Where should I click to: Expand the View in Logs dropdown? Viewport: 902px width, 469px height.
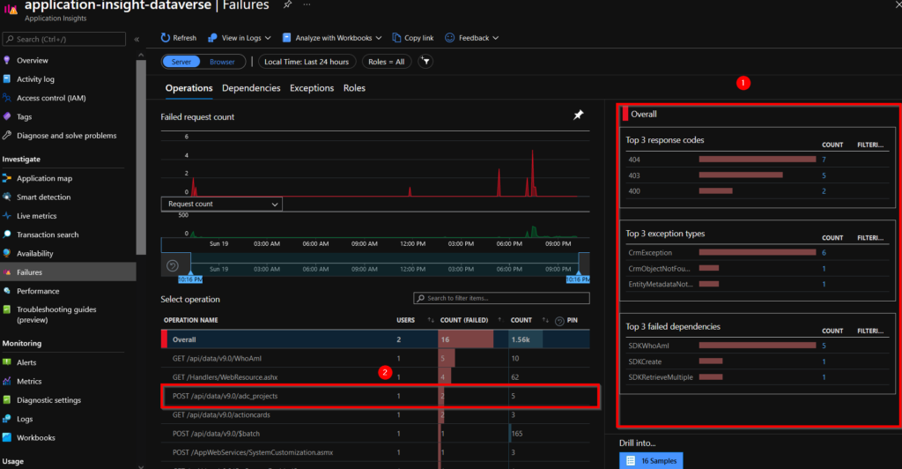pos(268,38)
